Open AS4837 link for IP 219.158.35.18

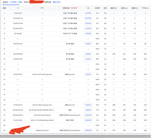88,59
